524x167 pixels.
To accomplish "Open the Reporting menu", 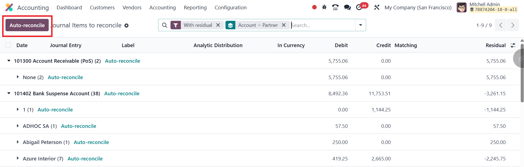I will 195,8.
